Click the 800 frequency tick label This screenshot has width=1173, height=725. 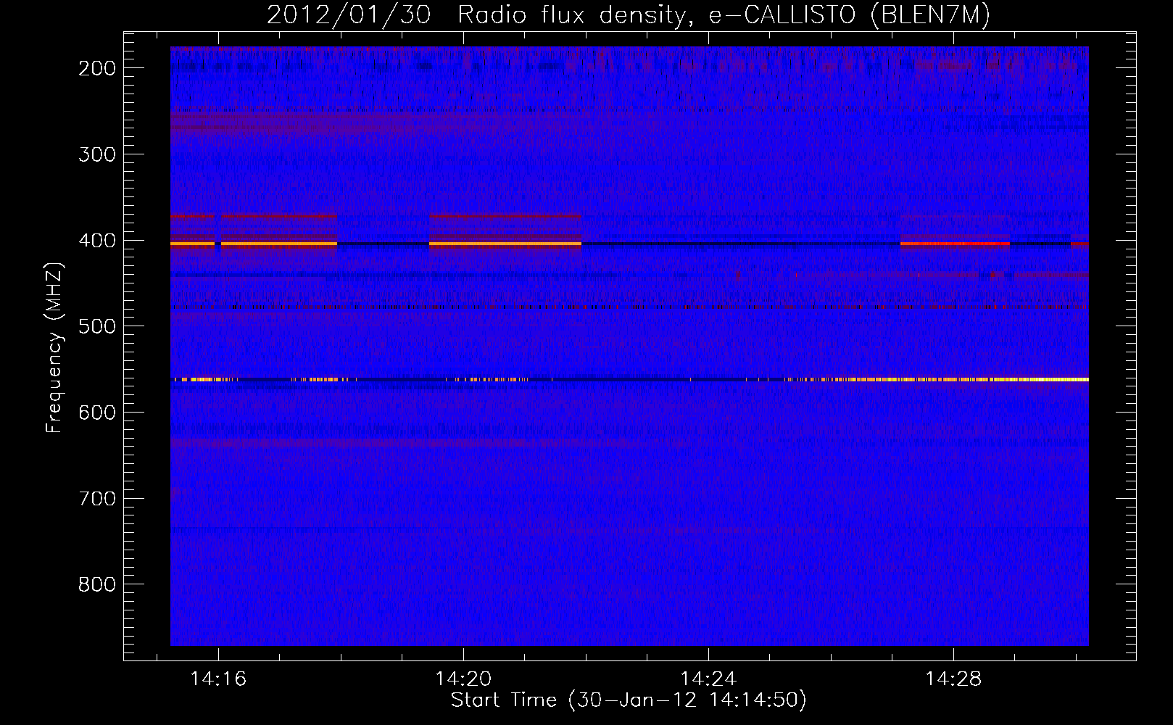coord(97,584)
